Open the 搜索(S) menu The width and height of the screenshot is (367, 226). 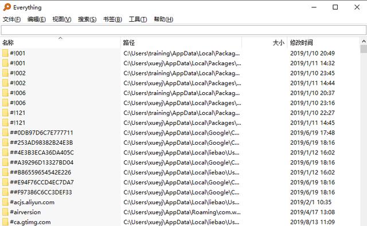point(87,19)
